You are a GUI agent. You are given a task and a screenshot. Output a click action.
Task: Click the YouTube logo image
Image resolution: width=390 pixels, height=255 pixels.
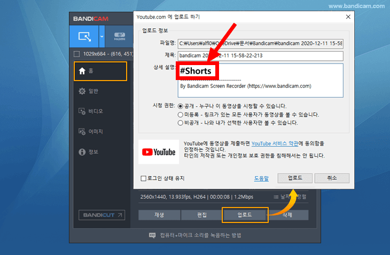159,152
